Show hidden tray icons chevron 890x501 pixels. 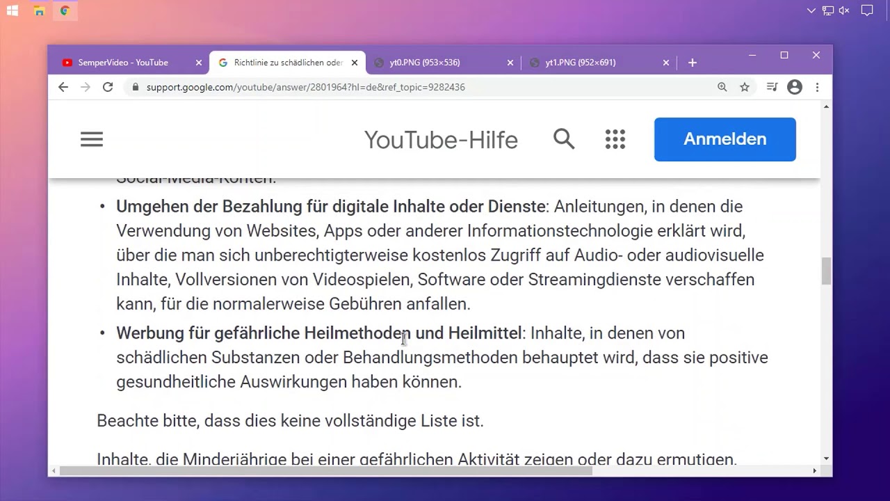pos(811,10)
